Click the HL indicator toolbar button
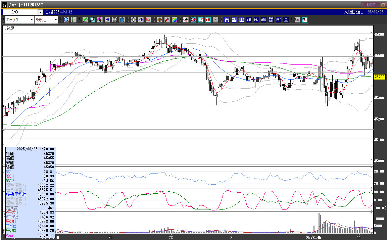The height and width of the screenshot is (240, 387). tap(256, 20)
